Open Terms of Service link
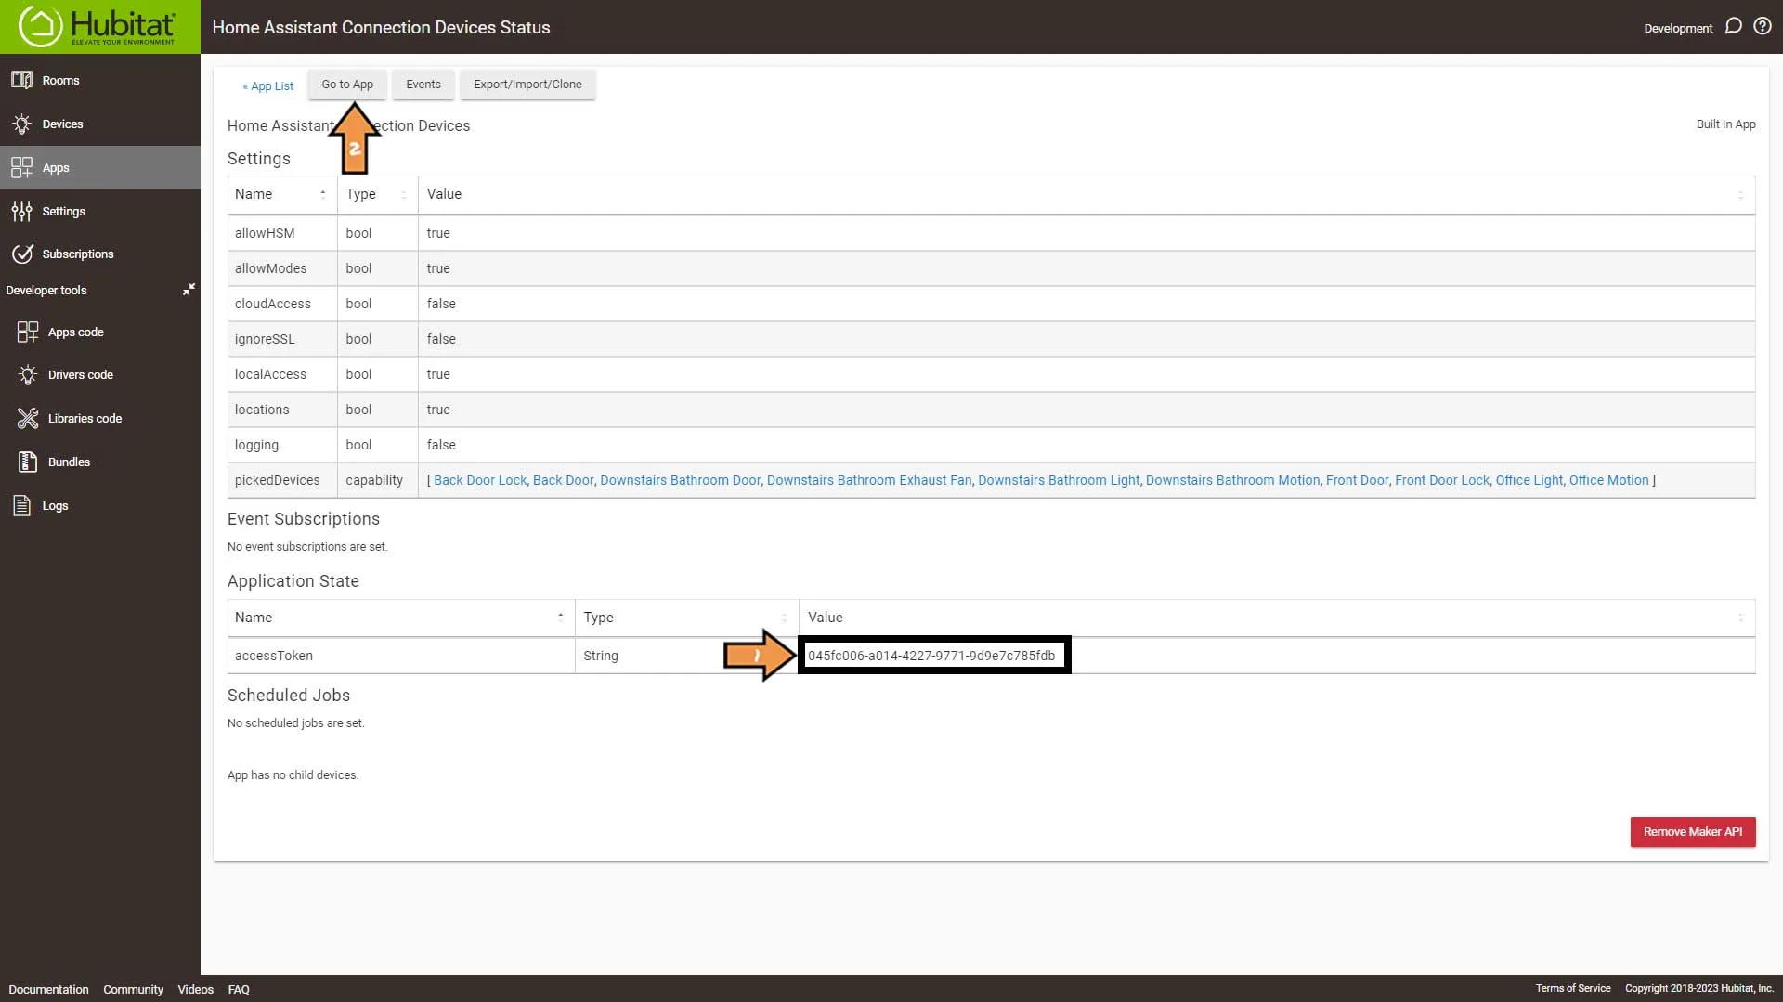 [1572, 988]
